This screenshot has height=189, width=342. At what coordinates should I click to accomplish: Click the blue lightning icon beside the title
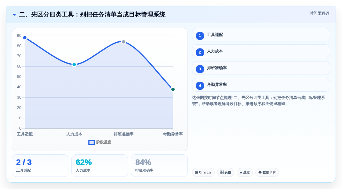[14, 15]
